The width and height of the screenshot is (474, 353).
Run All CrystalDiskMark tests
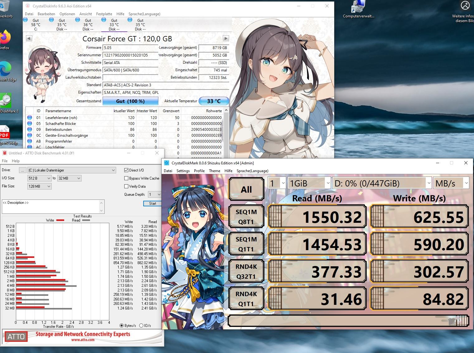coord(246,189)
